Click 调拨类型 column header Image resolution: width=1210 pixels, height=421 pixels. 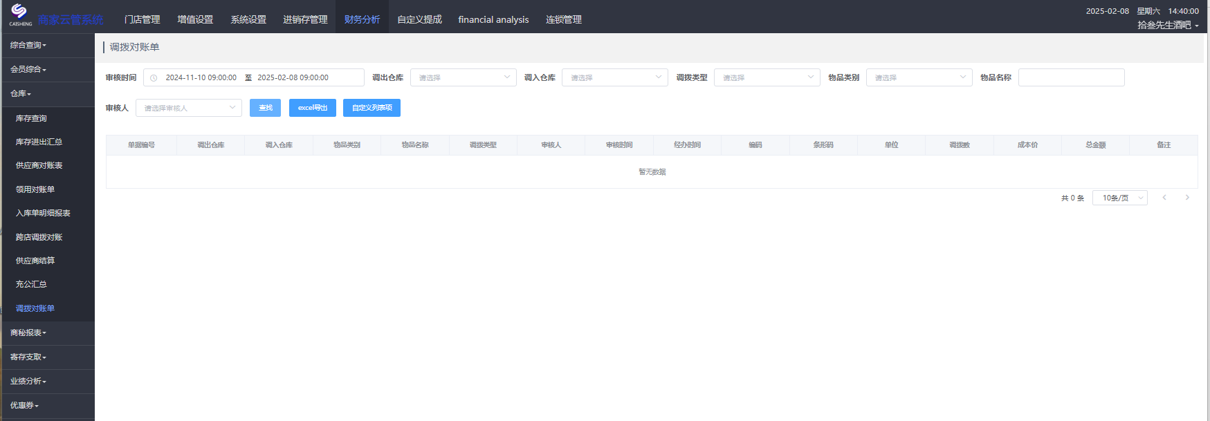pyautogui.click(x=483, y=145)
